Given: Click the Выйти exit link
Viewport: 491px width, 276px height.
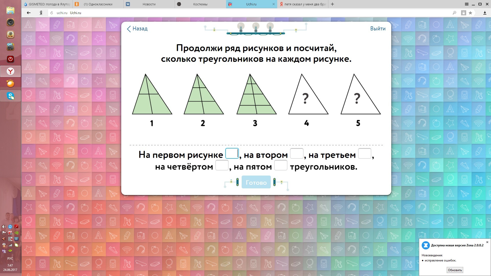Looking at the screenshot, I should pyautogui.click(x=378, y=29).
